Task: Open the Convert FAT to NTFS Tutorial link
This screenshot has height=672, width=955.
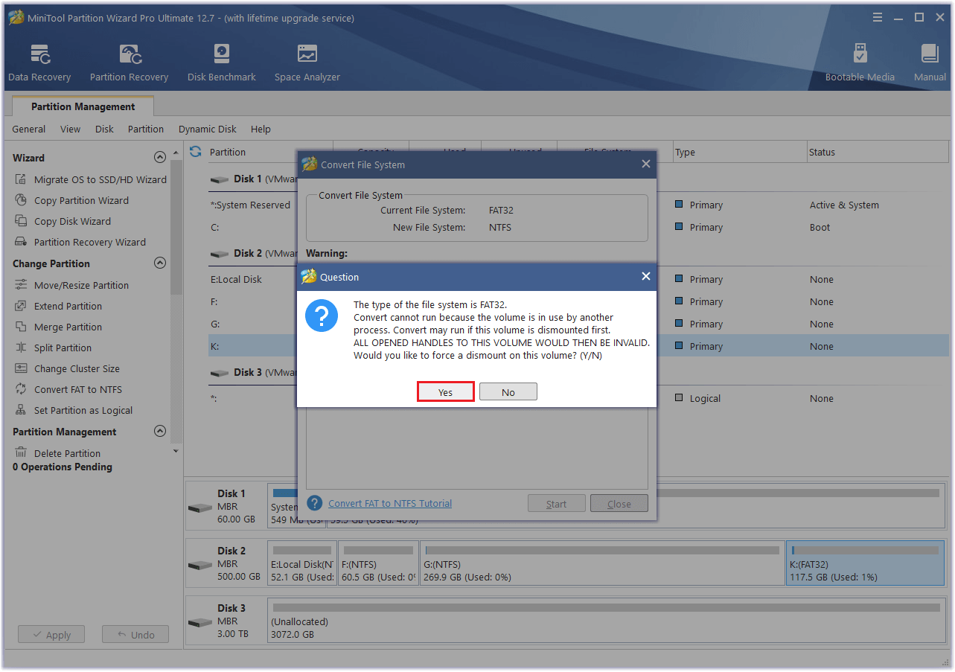Action: click(389, 504)
